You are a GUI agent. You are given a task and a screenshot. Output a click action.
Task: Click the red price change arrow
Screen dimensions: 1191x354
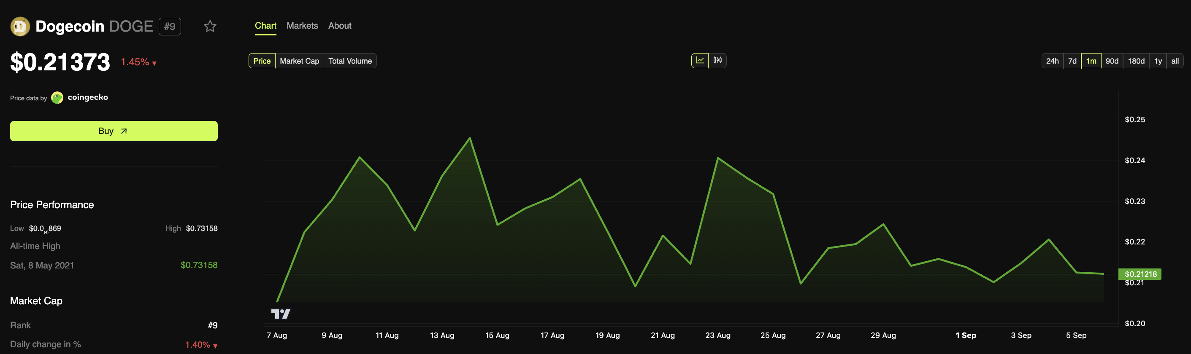point(154,63)
